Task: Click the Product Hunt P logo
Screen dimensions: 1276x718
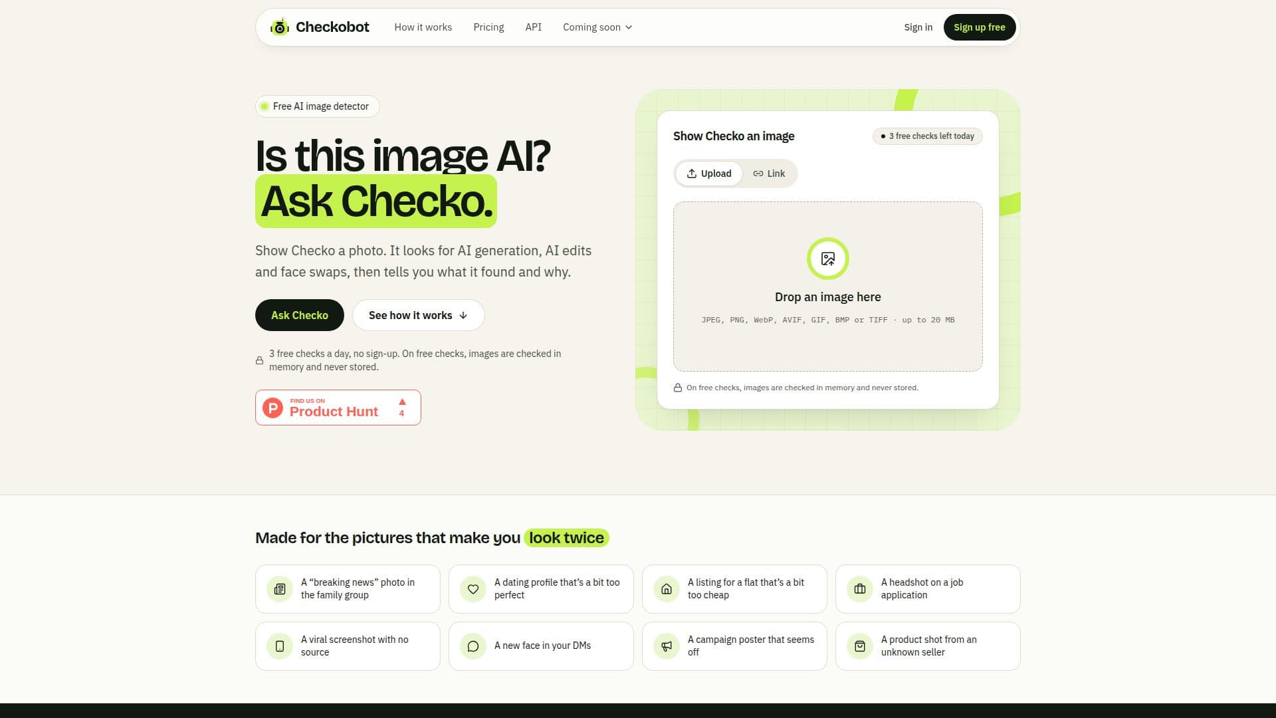Action: coord(272,408)
